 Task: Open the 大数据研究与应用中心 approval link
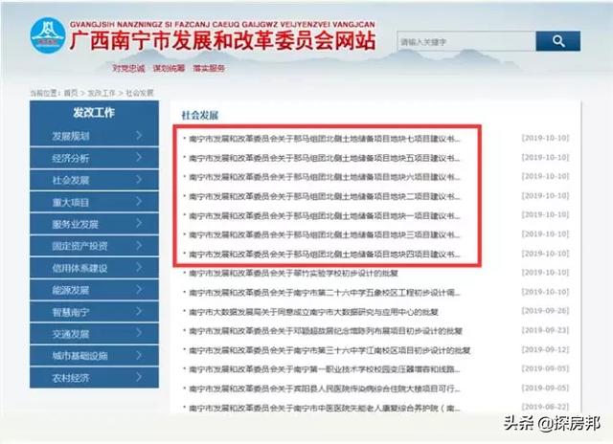[313, 312]
